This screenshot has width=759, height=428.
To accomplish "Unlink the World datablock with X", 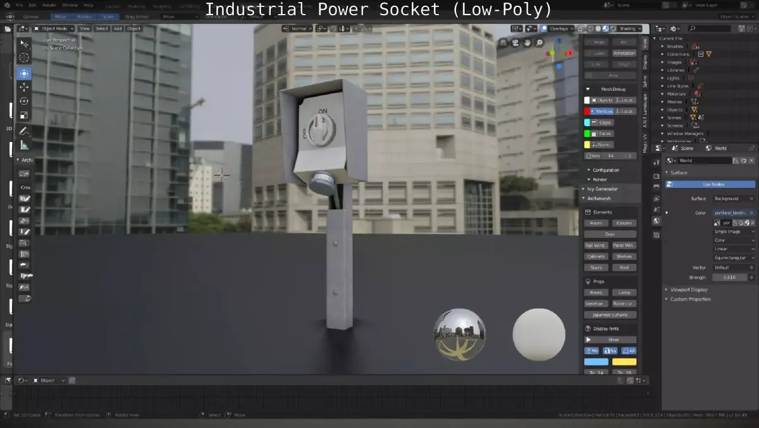I will [753, 160].
